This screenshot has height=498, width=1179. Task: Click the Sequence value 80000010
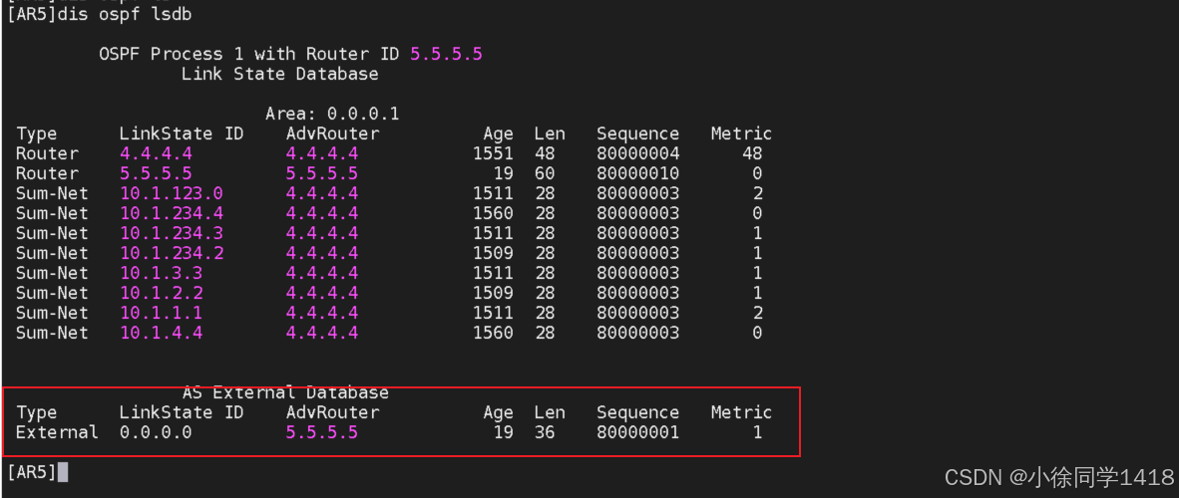point(637,173)
